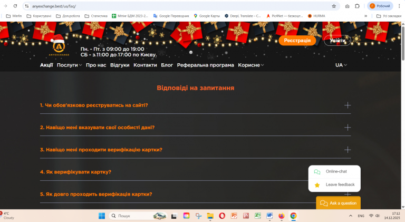Go to the Про нас page
Screen dimensions: 405x222
96,65
